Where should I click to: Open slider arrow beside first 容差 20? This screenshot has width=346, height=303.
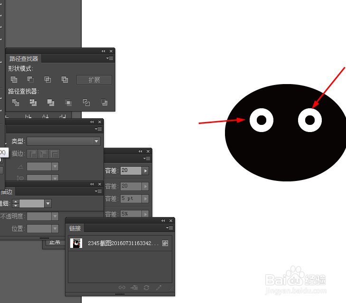[x=145, y=170]
